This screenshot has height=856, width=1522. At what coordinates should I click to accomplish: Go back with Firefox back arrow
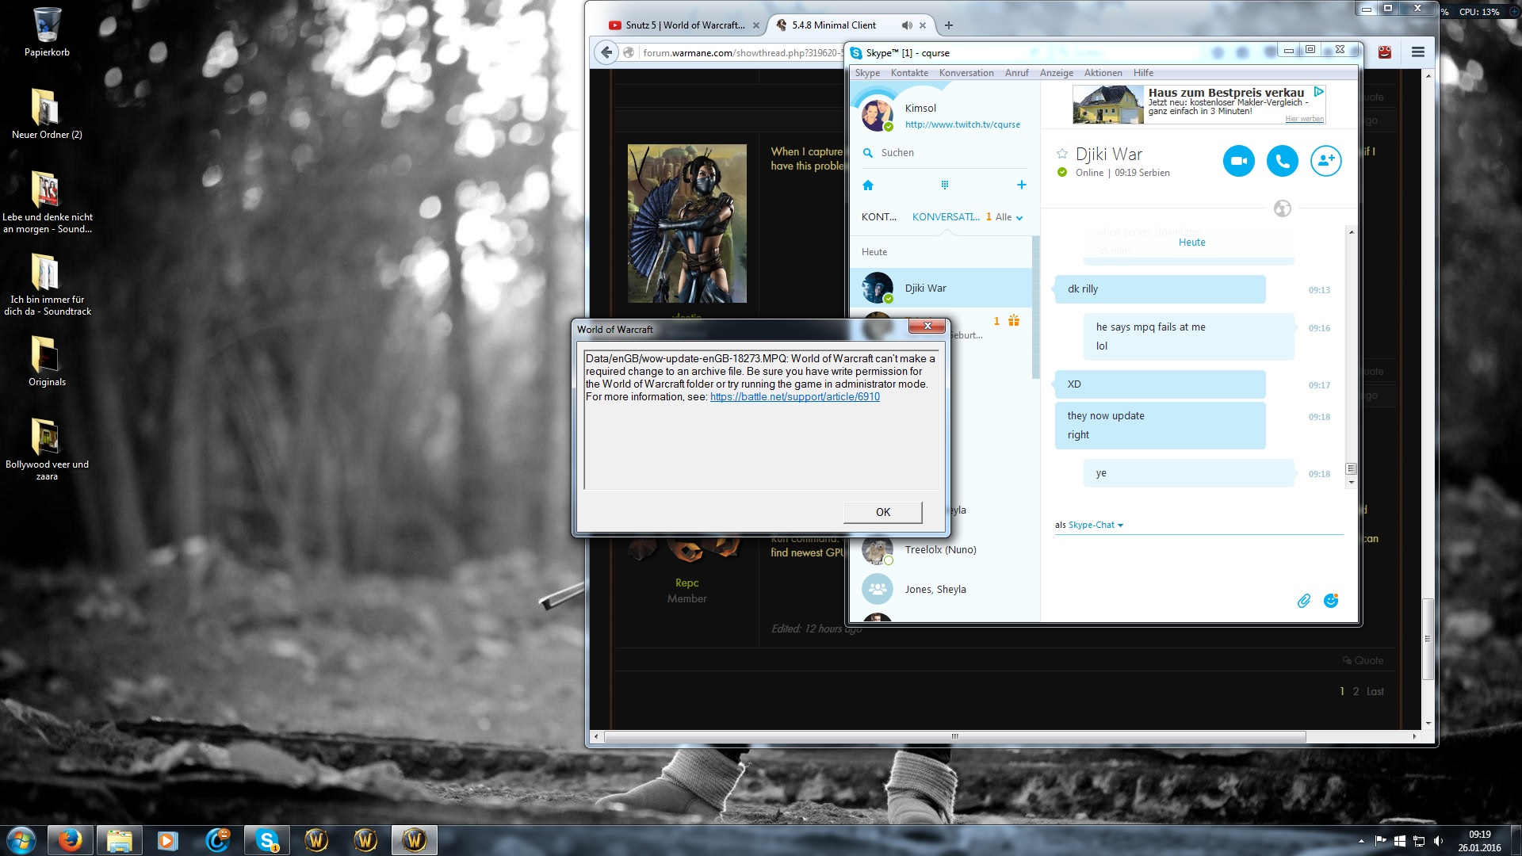(x=606, y=52)
